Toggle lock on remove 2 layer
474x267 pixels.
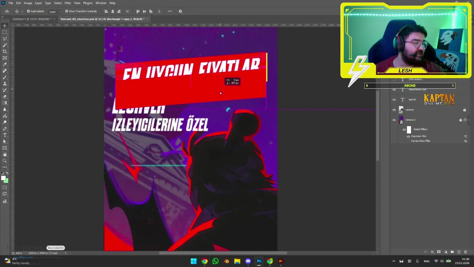coord(461,120)
